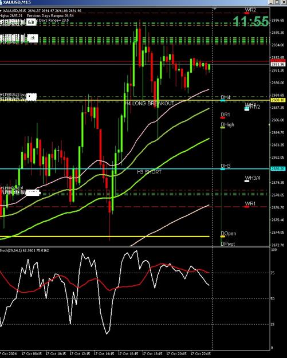Select the DPivot level label
Viewport: 287px width, 358px height.
[x=227, y=244]
